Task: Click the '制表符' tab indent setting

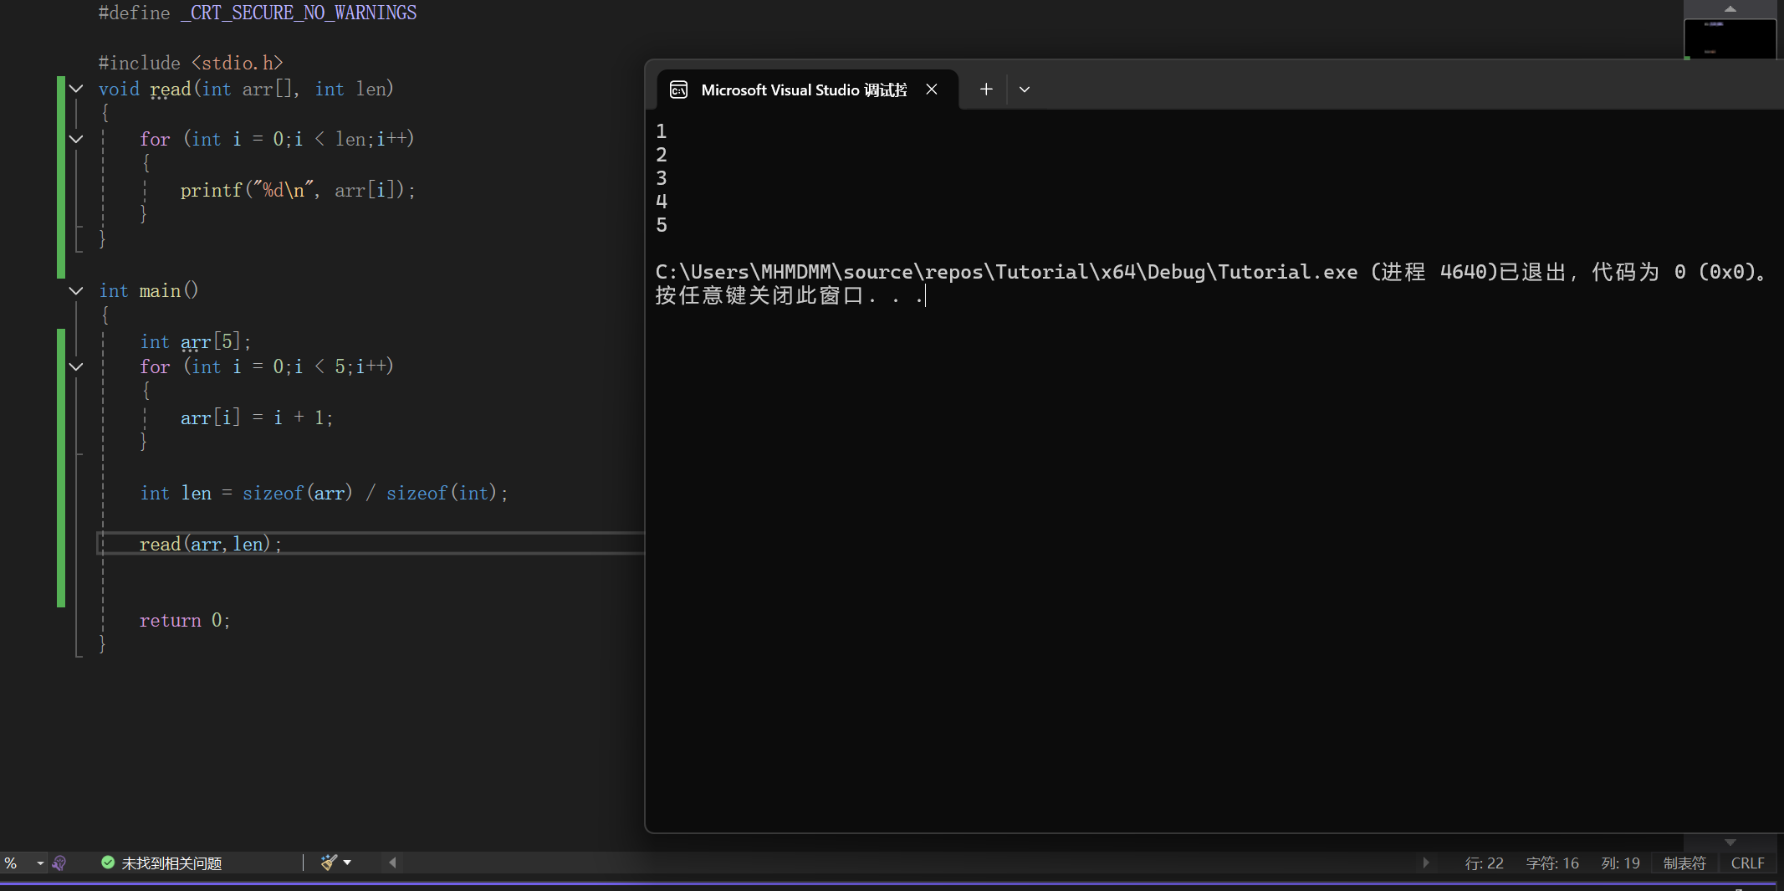Action: coord(1684,863)
